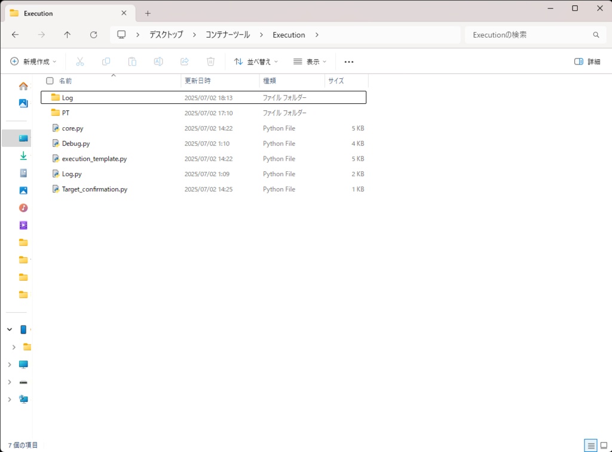Click the Cut scissors icon
The image size is (612, 452).
click(x=80, y=62)
